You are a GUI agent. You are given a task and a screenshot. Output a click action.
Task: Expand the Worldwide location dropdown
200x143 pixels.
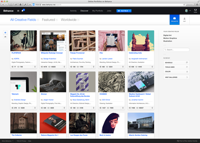[x=70, y=20]
